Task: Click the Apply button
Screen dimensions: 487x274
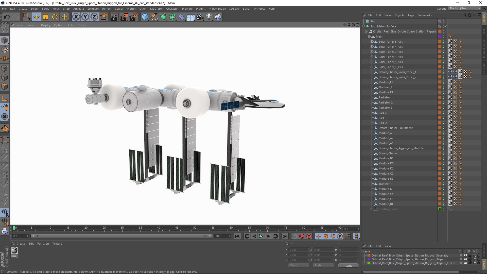Action: [x=348, y=265]
